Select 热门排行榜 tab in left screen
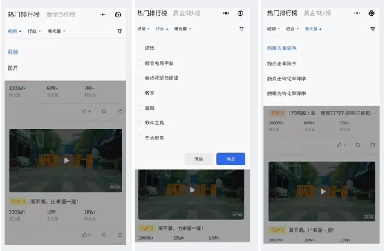 tap(24, 15)
